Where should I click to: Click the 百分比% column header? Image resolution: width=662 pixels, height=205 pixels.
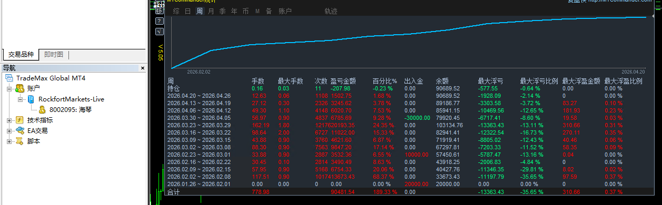[385, 81]
